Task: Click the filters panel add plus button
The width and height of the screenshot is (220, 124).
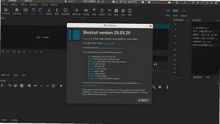Action: [3, 52]
